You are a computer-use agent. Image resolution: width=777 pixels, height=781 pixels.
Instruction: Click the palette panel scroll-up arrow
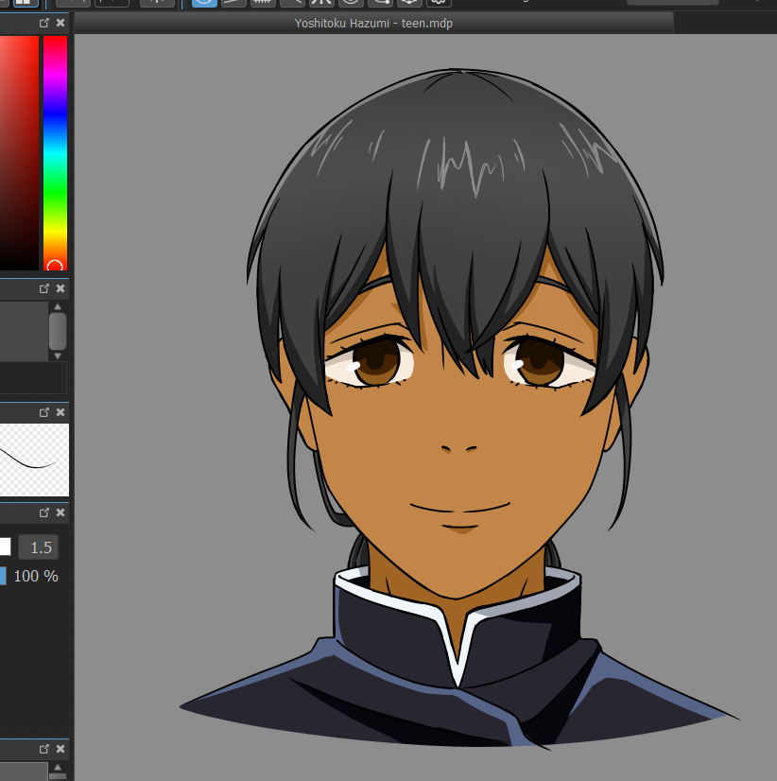coord(58,306)
